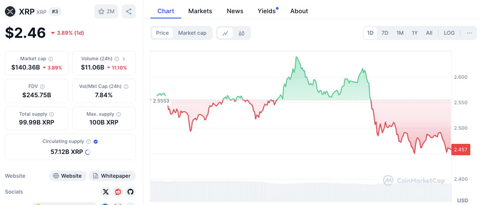Screen dimensions: 480x205
Task: Open the GitHub social icon
Action: click(130, 192)
